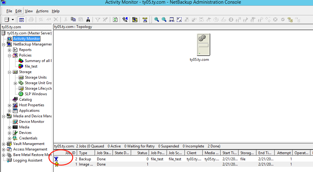Click the SLP Windows clock icon
Image resolution: width=313 pixels, height=172 pixels.
click(x=21, y=94)
